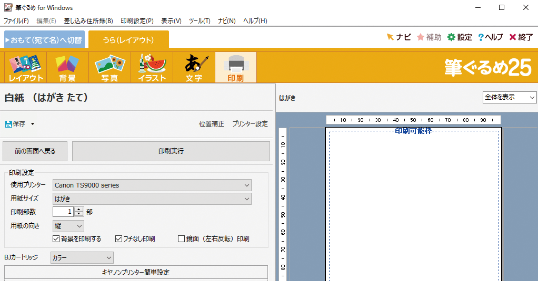Enable 鏡面（左右反転）印刷 checkbox
The image size is (538, 281).
182,239
